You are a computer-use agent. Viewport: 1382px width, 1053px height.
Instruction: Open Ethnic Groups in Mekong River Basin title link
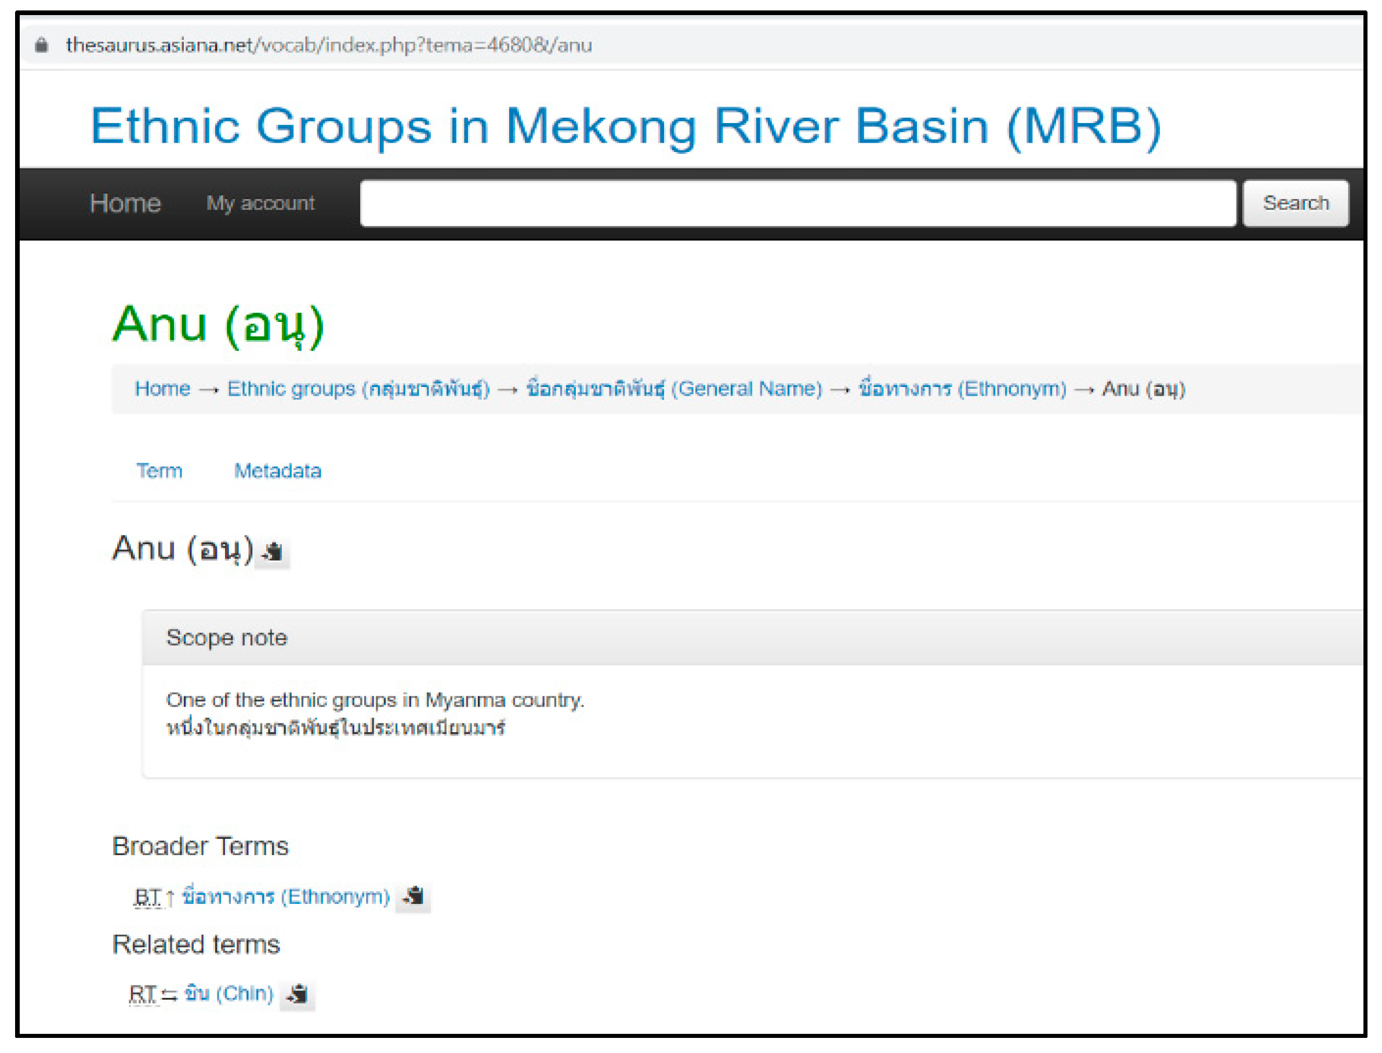(625, 126)
